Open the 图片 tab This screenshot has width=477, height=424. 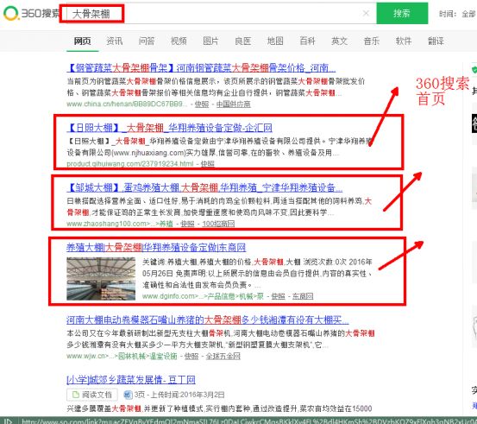[x=210, y=41]
